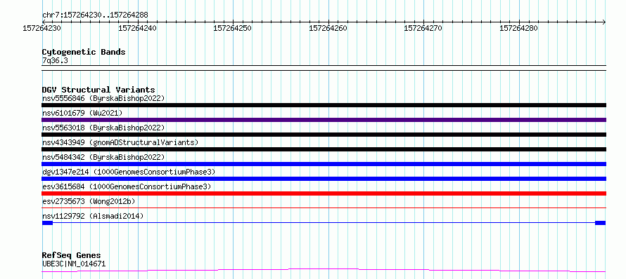Click the nsv5556846 (ByrskaBishop2022) variant label
Viewport: 626px width, 279px height.
(x=103, y=98)
